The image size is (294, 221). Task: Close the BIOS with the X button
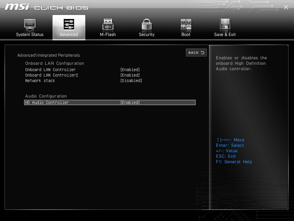click(x=286, y=7)
